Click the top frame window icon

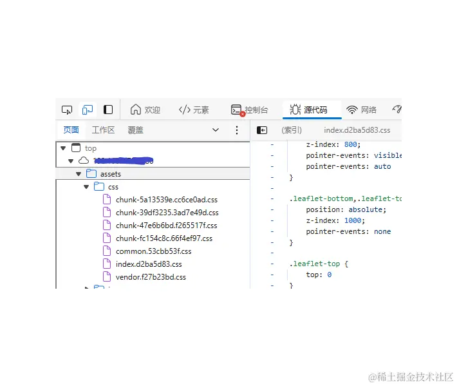76,148
